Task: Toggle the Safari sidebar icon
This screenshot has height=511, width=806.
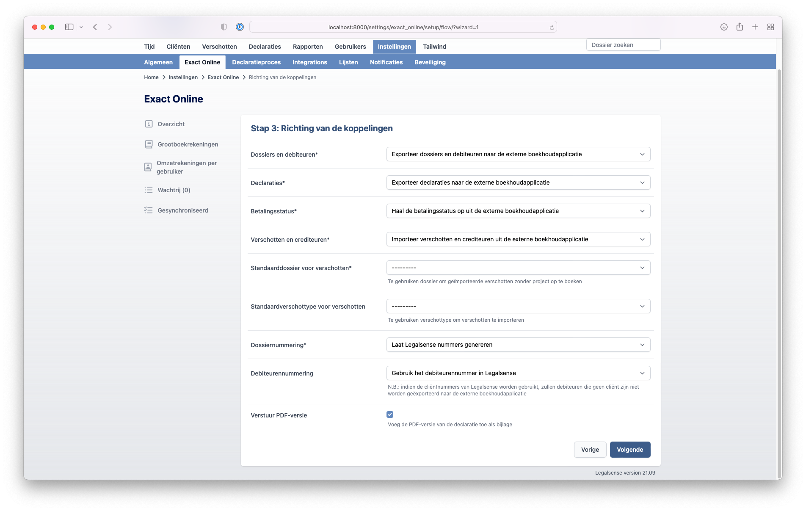Action: coord(69,27)
